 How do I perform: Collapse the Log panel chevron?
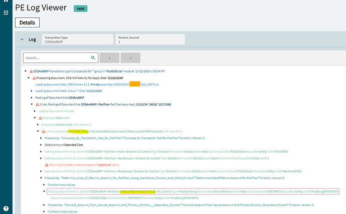point(22,39)
